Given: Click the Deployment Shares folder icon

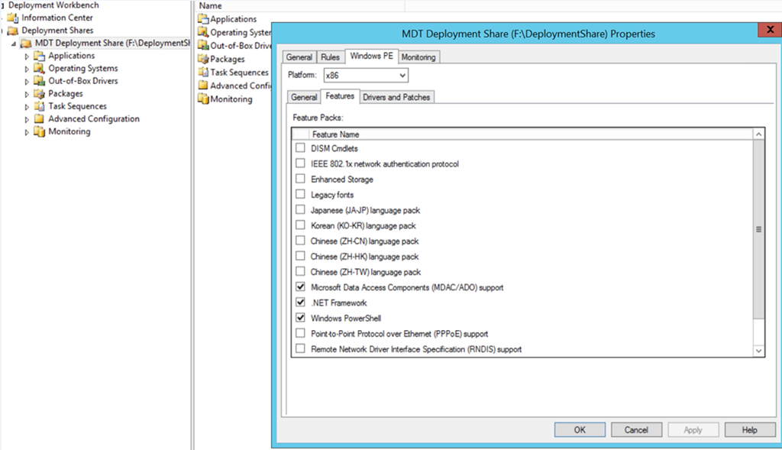Looking at the screenshot, I should pos(13,31).
